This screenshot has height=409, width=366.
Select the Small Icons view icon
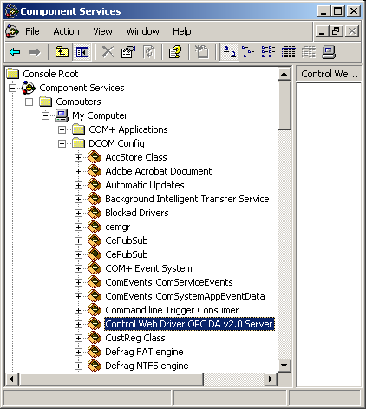pyautogui.click(x=248, y=52)
